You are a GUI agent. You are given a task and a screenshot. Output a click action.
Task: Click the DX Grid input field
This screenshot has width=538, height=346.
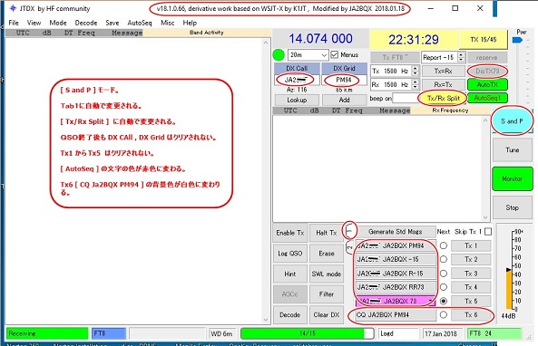[344, 80]
